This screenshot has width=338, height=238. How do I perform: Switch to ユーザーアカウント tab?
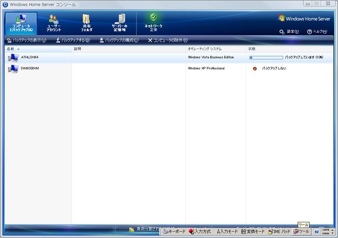[x=54, y=23]
